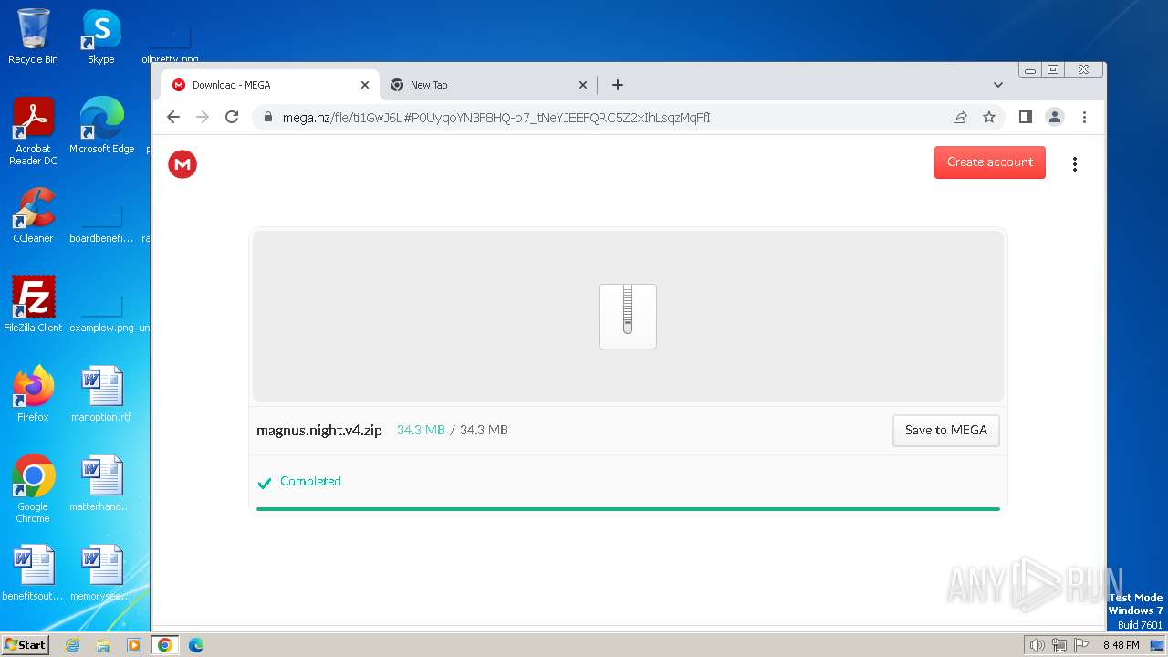
Task: Restore down the Chrome window
Action: 1053,70
